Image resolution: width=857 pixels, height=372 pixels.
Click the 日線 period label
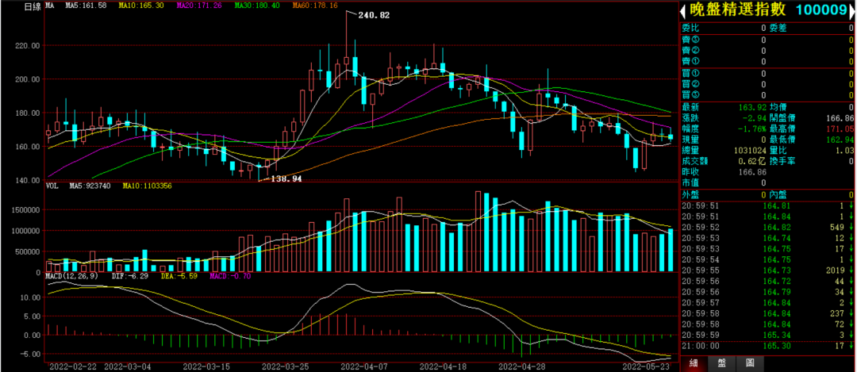pos(33,6)
